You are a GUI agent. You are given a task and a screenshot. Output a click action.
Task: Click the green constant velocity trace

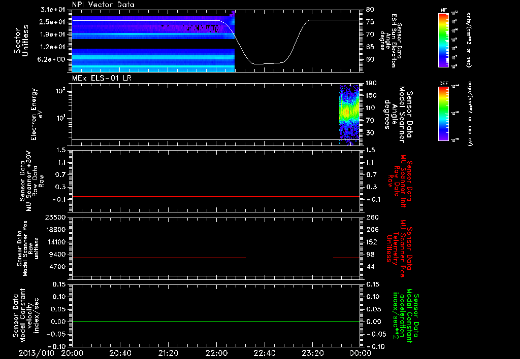pyautogui.click(x=216, y=321)
